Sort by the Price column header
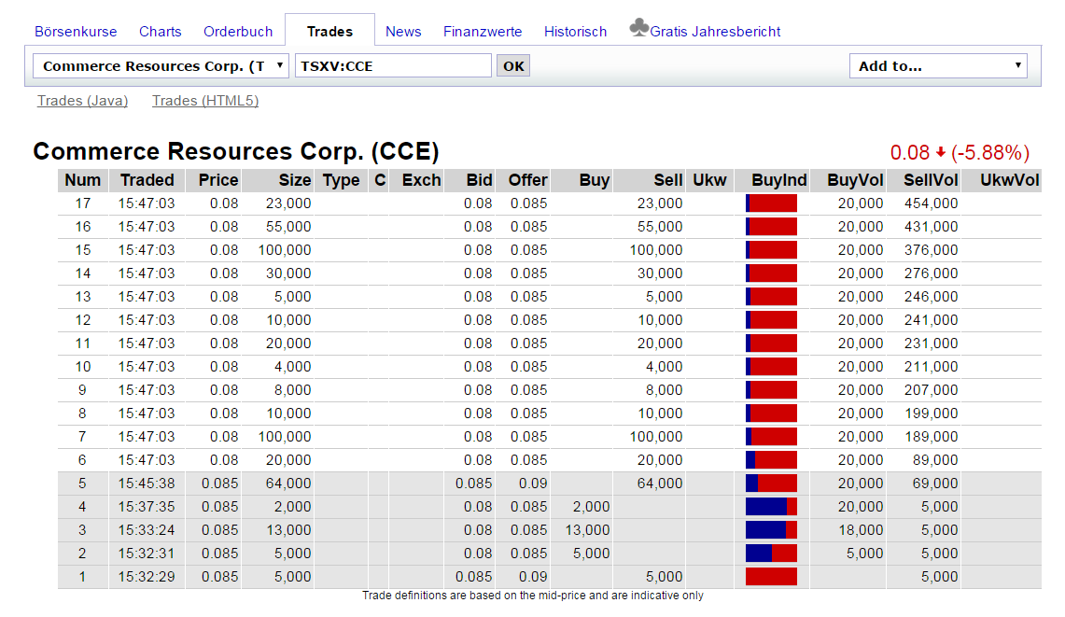 215,180
